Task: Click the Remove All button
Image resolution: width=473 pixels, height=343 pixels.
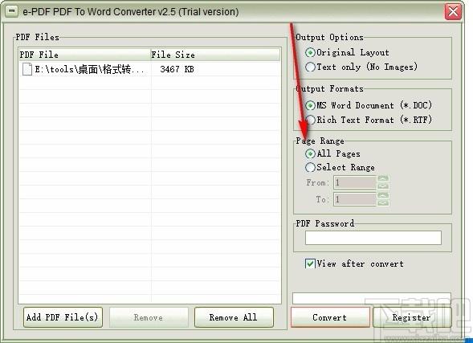Action: (x=234, y=317)
